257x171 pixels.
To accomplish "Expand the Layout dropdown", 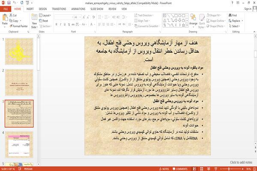I will 45,15.
